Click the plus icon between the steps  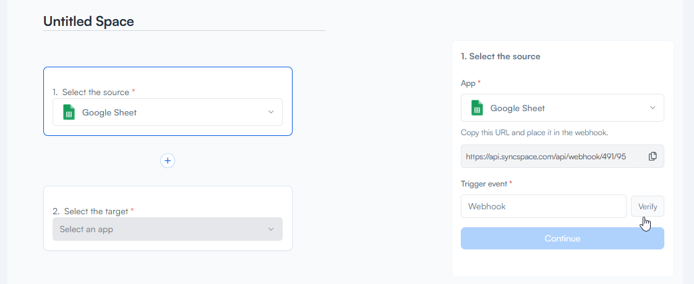pos(168,161)
